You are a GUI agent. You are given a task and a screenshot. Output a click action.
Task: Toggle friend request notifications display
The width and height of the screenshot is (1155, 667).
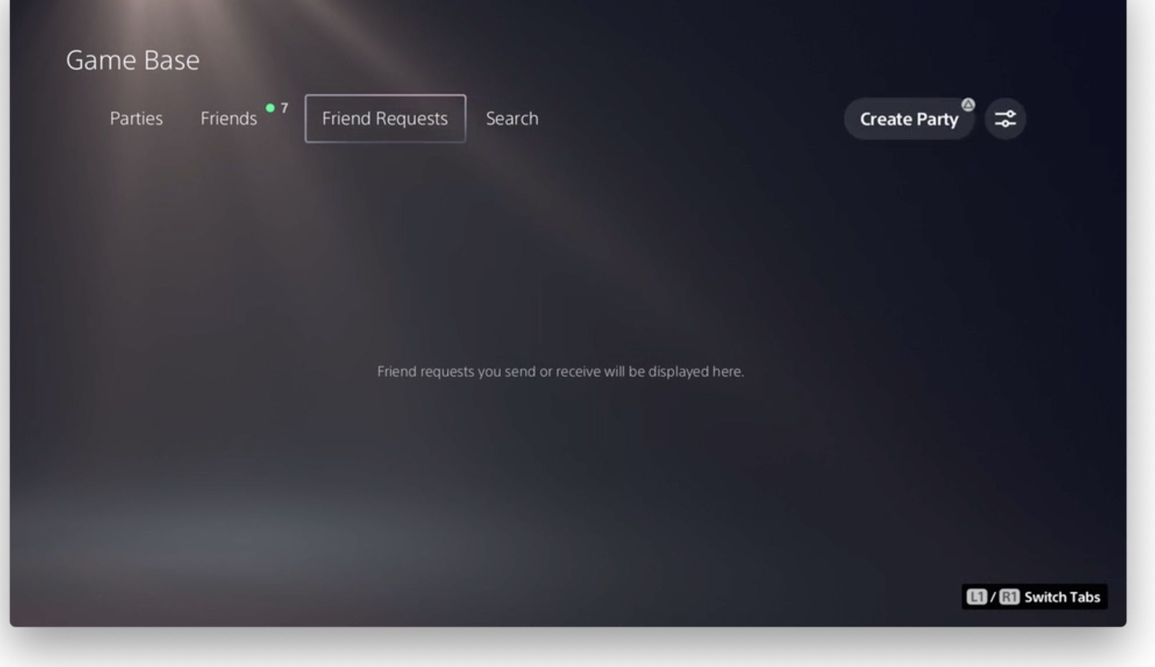[1005, 118]
